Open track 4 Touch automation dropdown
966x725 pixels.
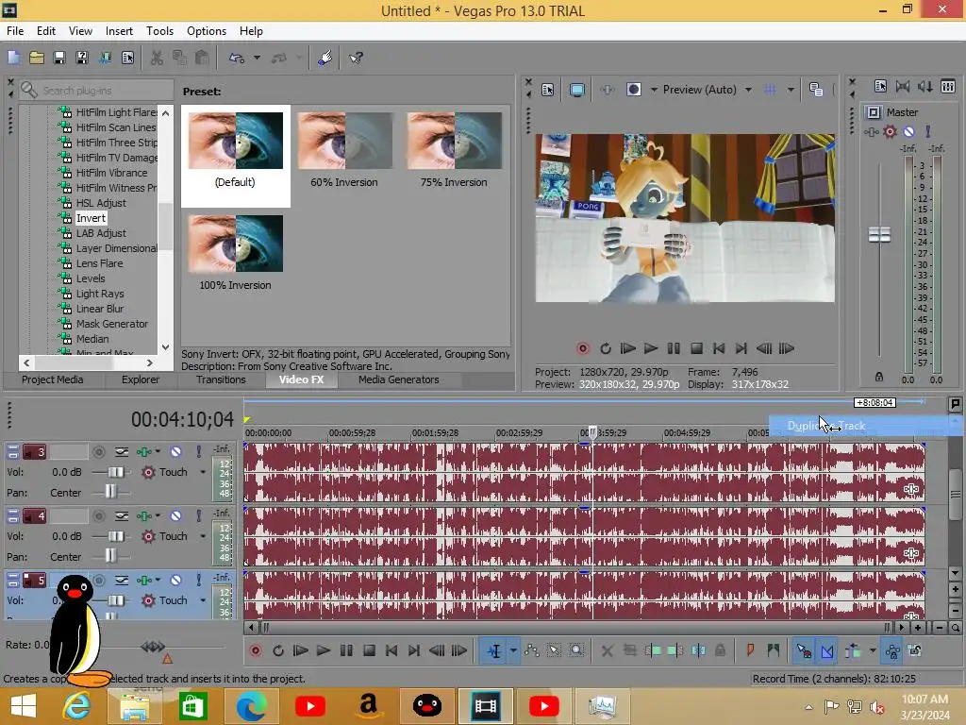[203, 536]
